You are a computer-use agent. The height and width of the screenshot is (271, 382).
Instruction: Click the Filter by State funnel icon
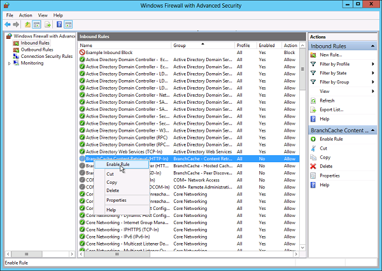(313, 73)
